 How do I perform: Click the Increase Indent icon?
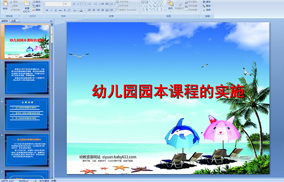click(107, 4)
